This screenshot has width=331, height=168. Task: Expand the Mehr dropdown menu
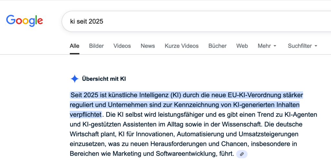(267, 46)
